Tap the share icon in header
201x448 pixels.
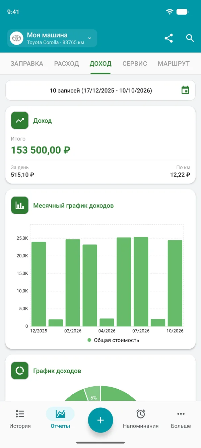point(169,38)
